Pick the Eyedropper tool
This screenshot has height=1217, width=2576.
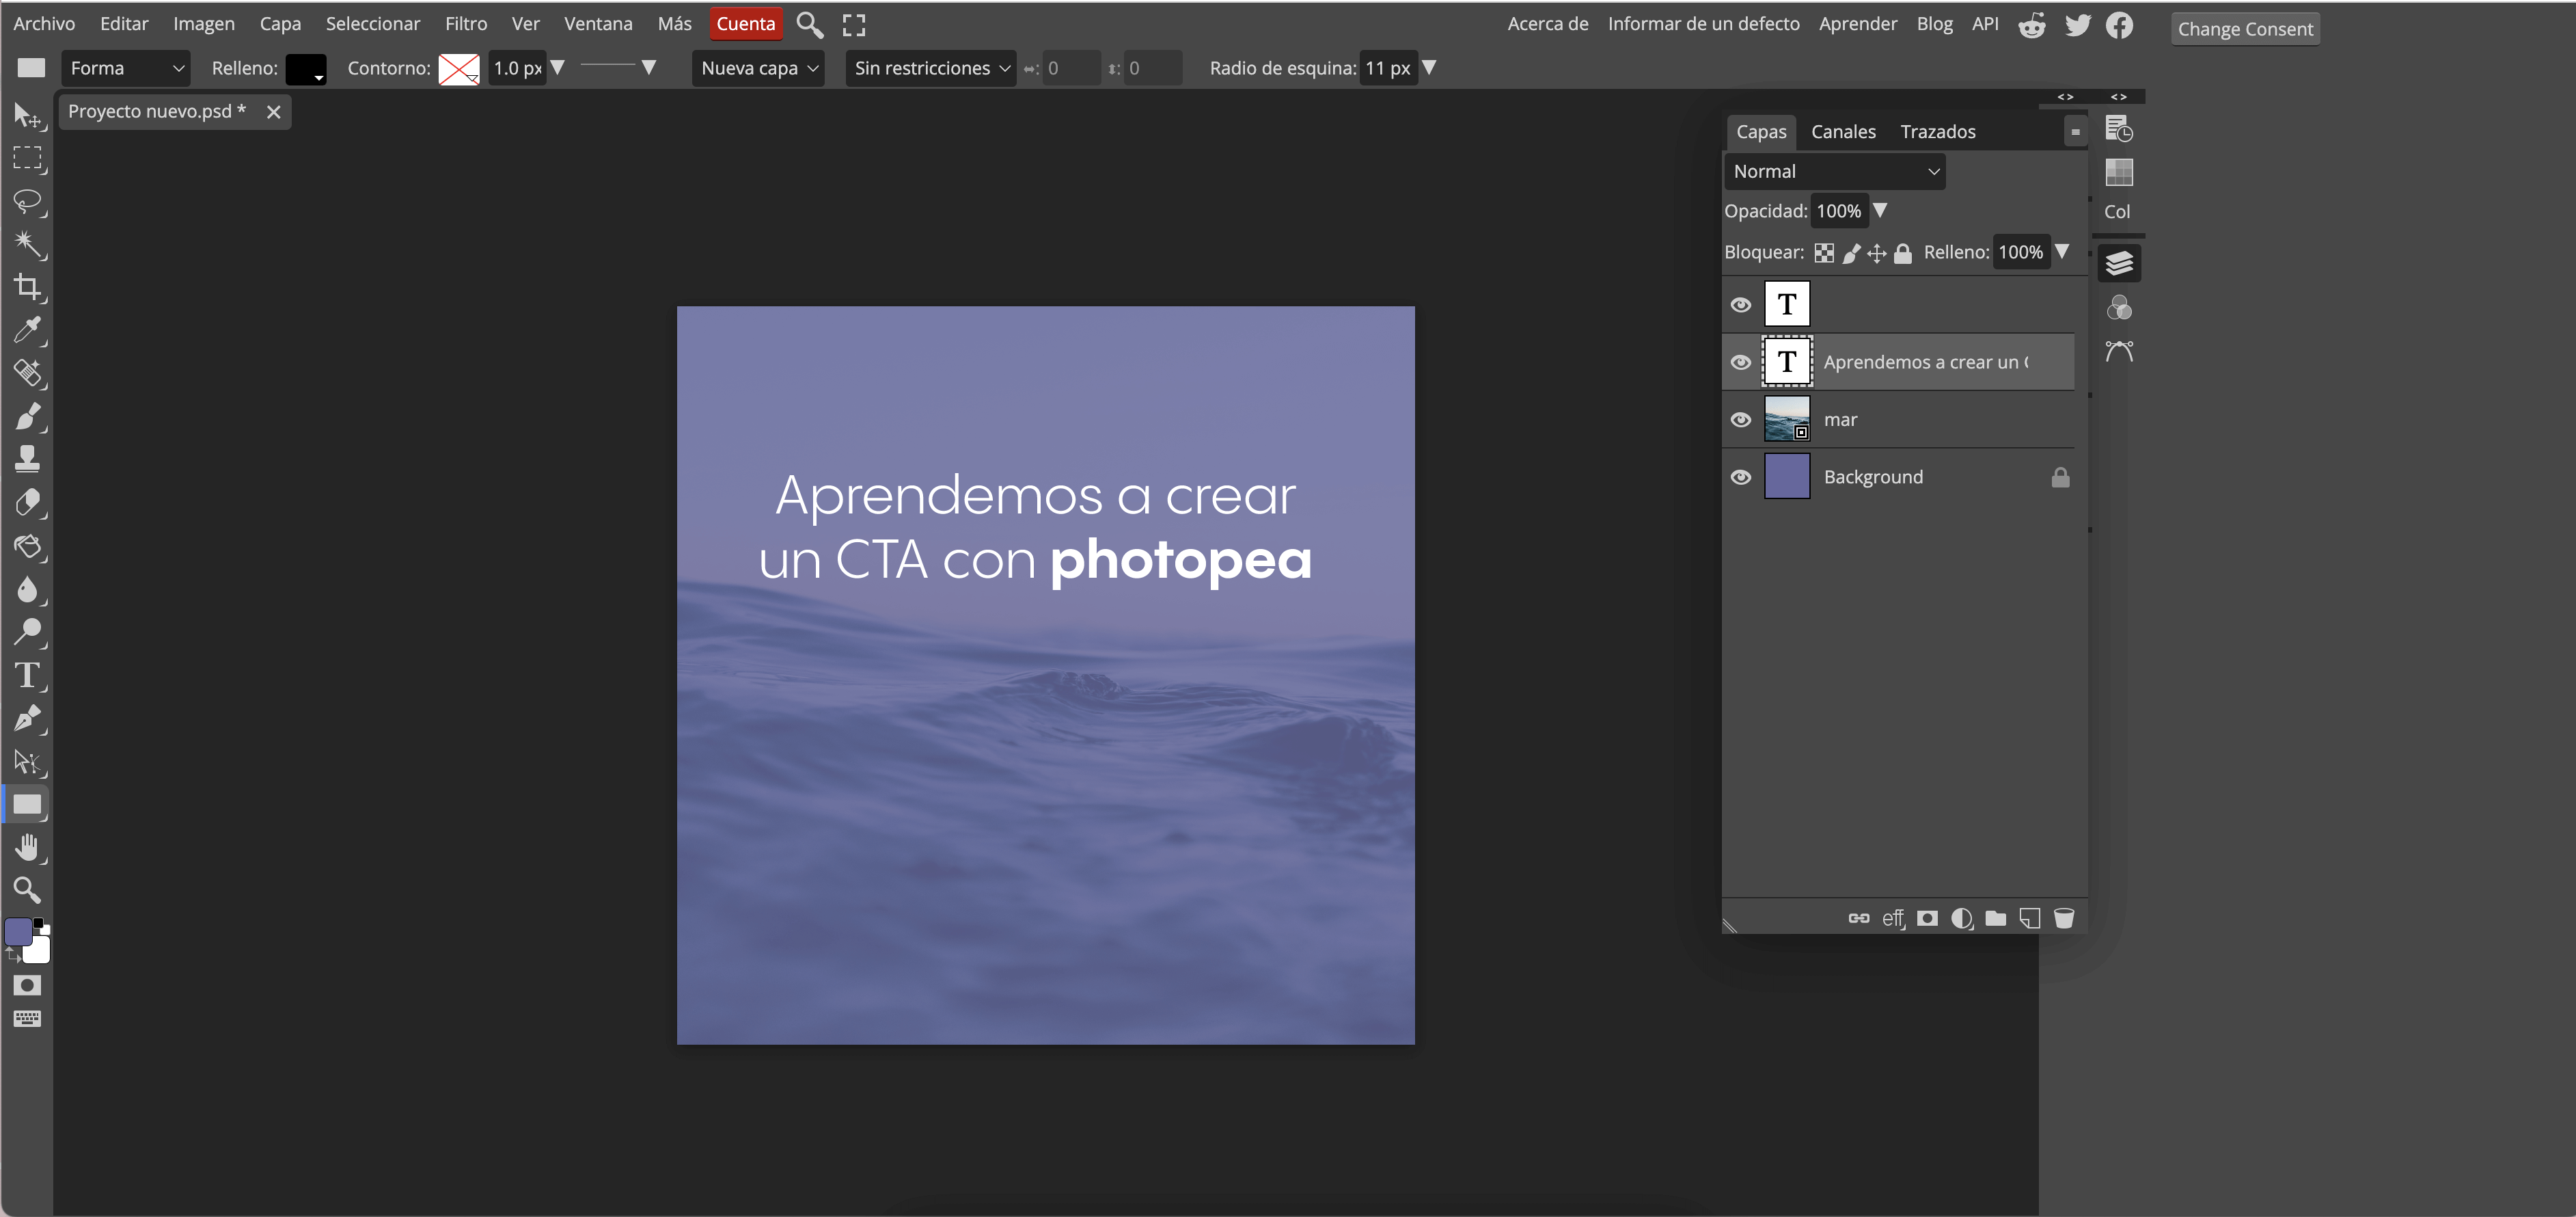pos(27,330)
